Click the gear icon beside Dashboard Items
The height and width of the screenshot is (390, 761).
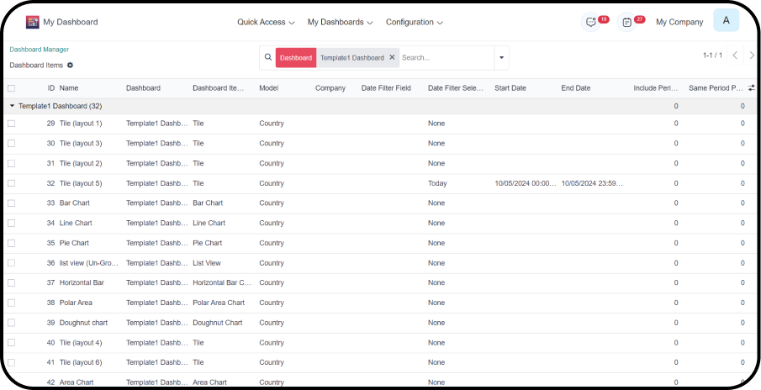pyautogui.click(x=71, y=66)
